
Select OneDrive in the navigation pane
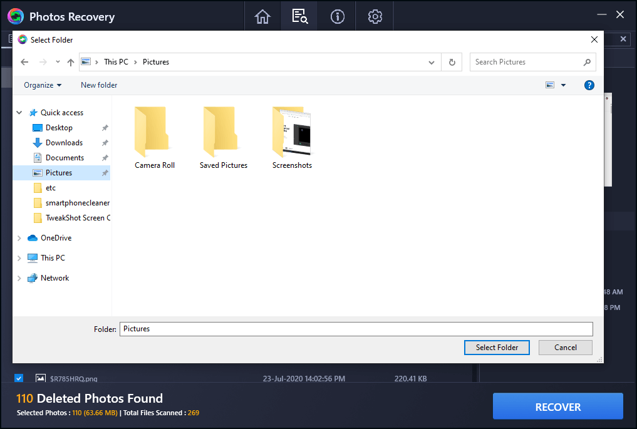[56, 238]
